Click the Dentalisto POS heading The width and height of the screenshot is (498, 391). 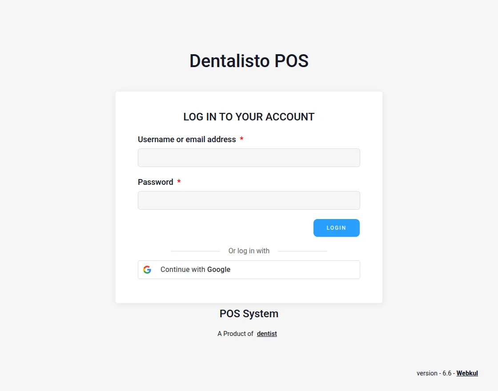click(x=249, y=61)
